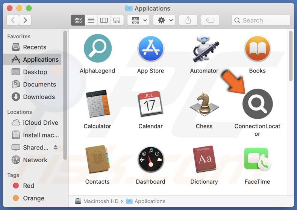
Task: Select Applications in the sidebar
Action: click(32, 60)
